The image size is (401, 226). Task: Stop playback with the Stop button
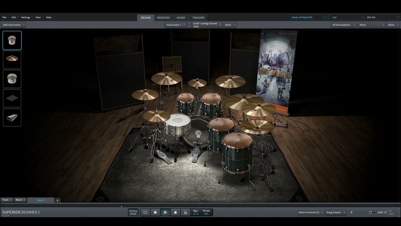coord(155,213)
